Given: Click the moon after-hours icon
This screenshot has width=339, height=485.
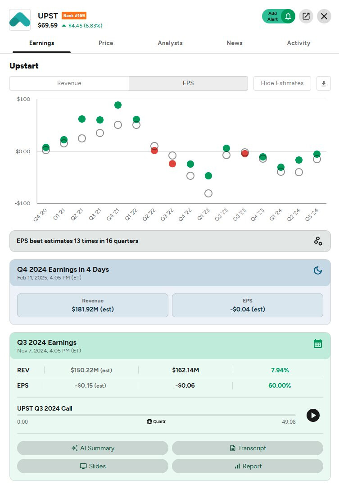Looking at the screenshot, I should (x=318, y=270).
